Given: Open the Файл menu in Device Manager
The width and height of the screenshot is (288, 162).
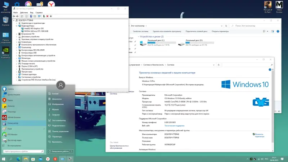Looking at the screenshot, I should click(15, 13).
